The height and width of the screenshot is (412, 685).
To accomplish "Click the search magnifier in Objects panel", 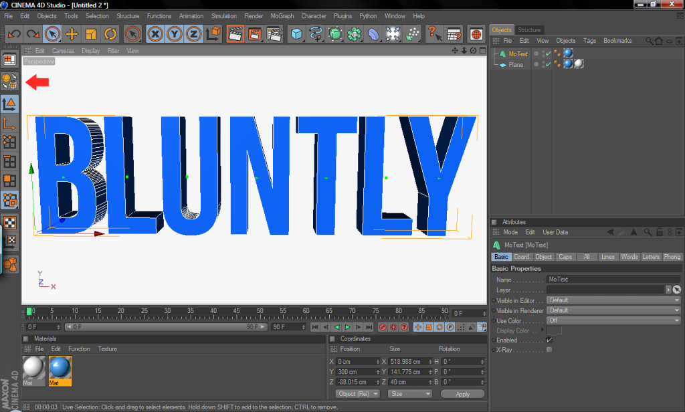I will (x=648, y=41).
